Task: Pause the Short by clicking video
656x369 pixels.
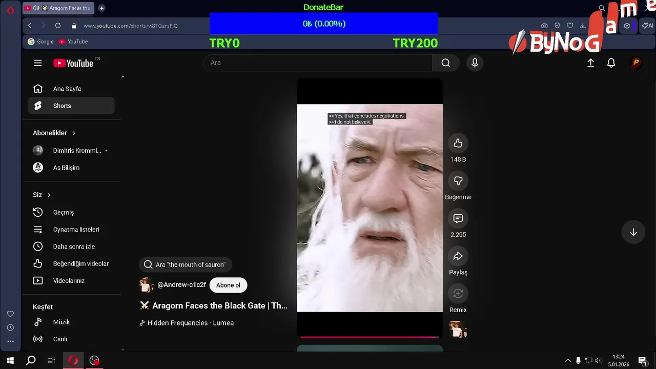Action: tap(370, 208)
